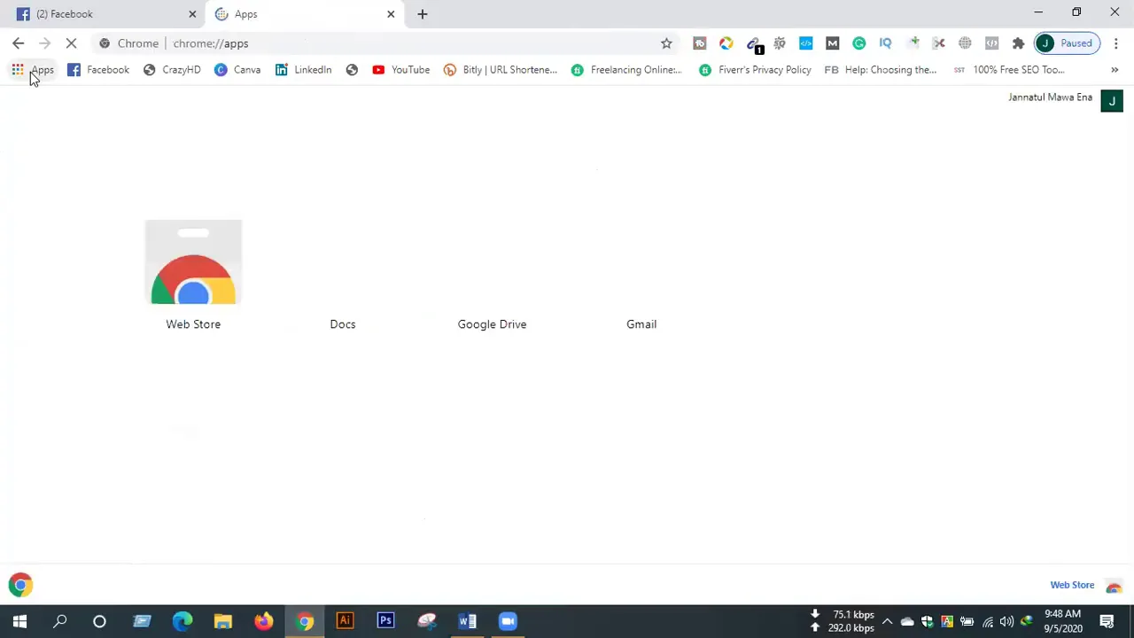Click the unnamed globe bookmark after LinkedIn

pyautogui.click(x=352, y=70)
